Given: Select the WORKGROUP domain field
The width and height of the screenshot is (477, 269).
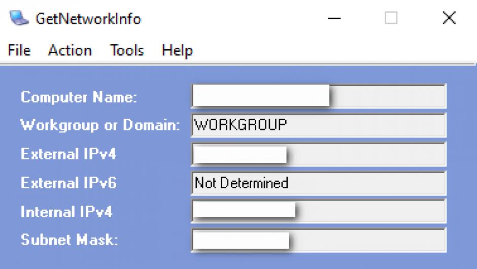Looking at the screenshot, I should (x=318, y=125).
